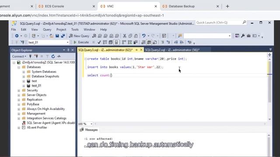Screen dimensions: 280x157
Task: Expand the test_01 database node
Action: (24, 85)
